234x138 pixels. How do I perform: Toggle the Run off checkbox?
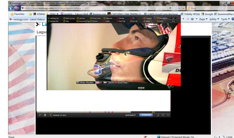(x=131, y=21)
